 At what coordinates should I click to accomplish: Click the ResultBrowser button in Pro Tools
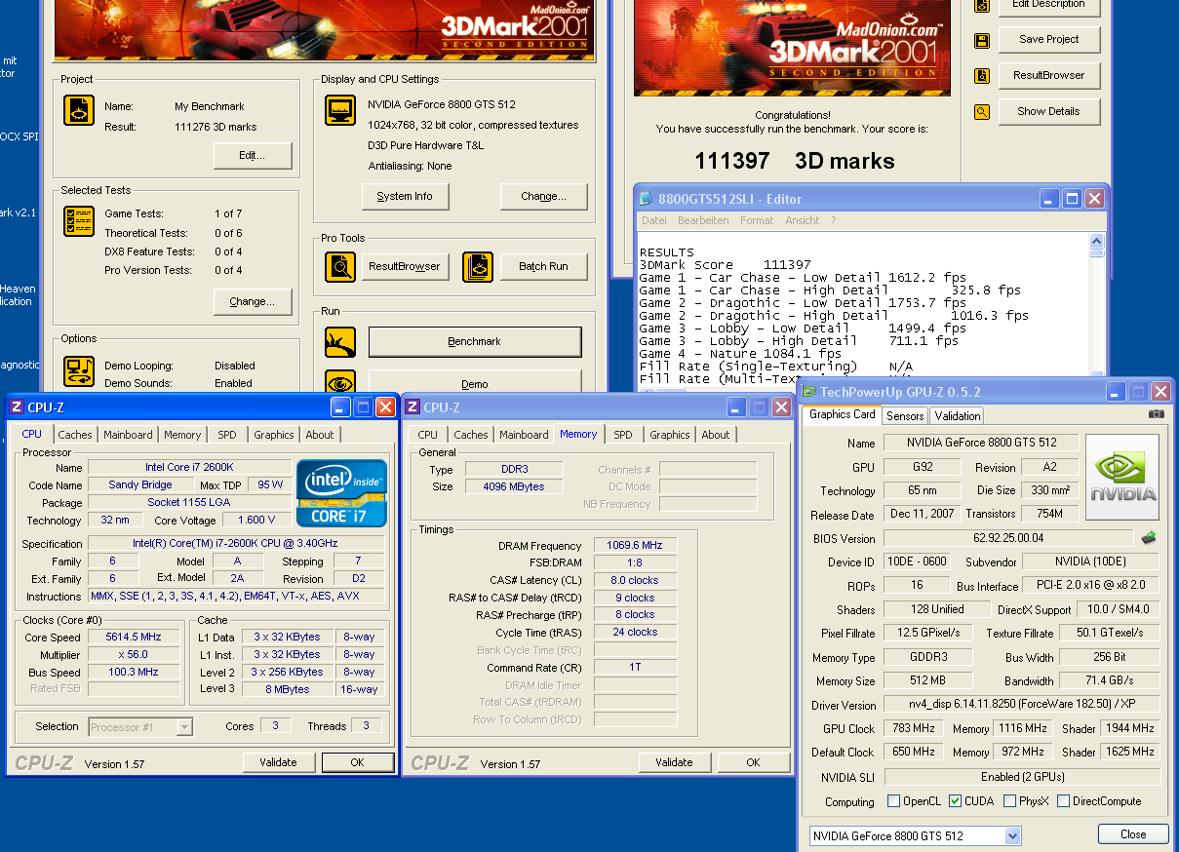point(405,266)
